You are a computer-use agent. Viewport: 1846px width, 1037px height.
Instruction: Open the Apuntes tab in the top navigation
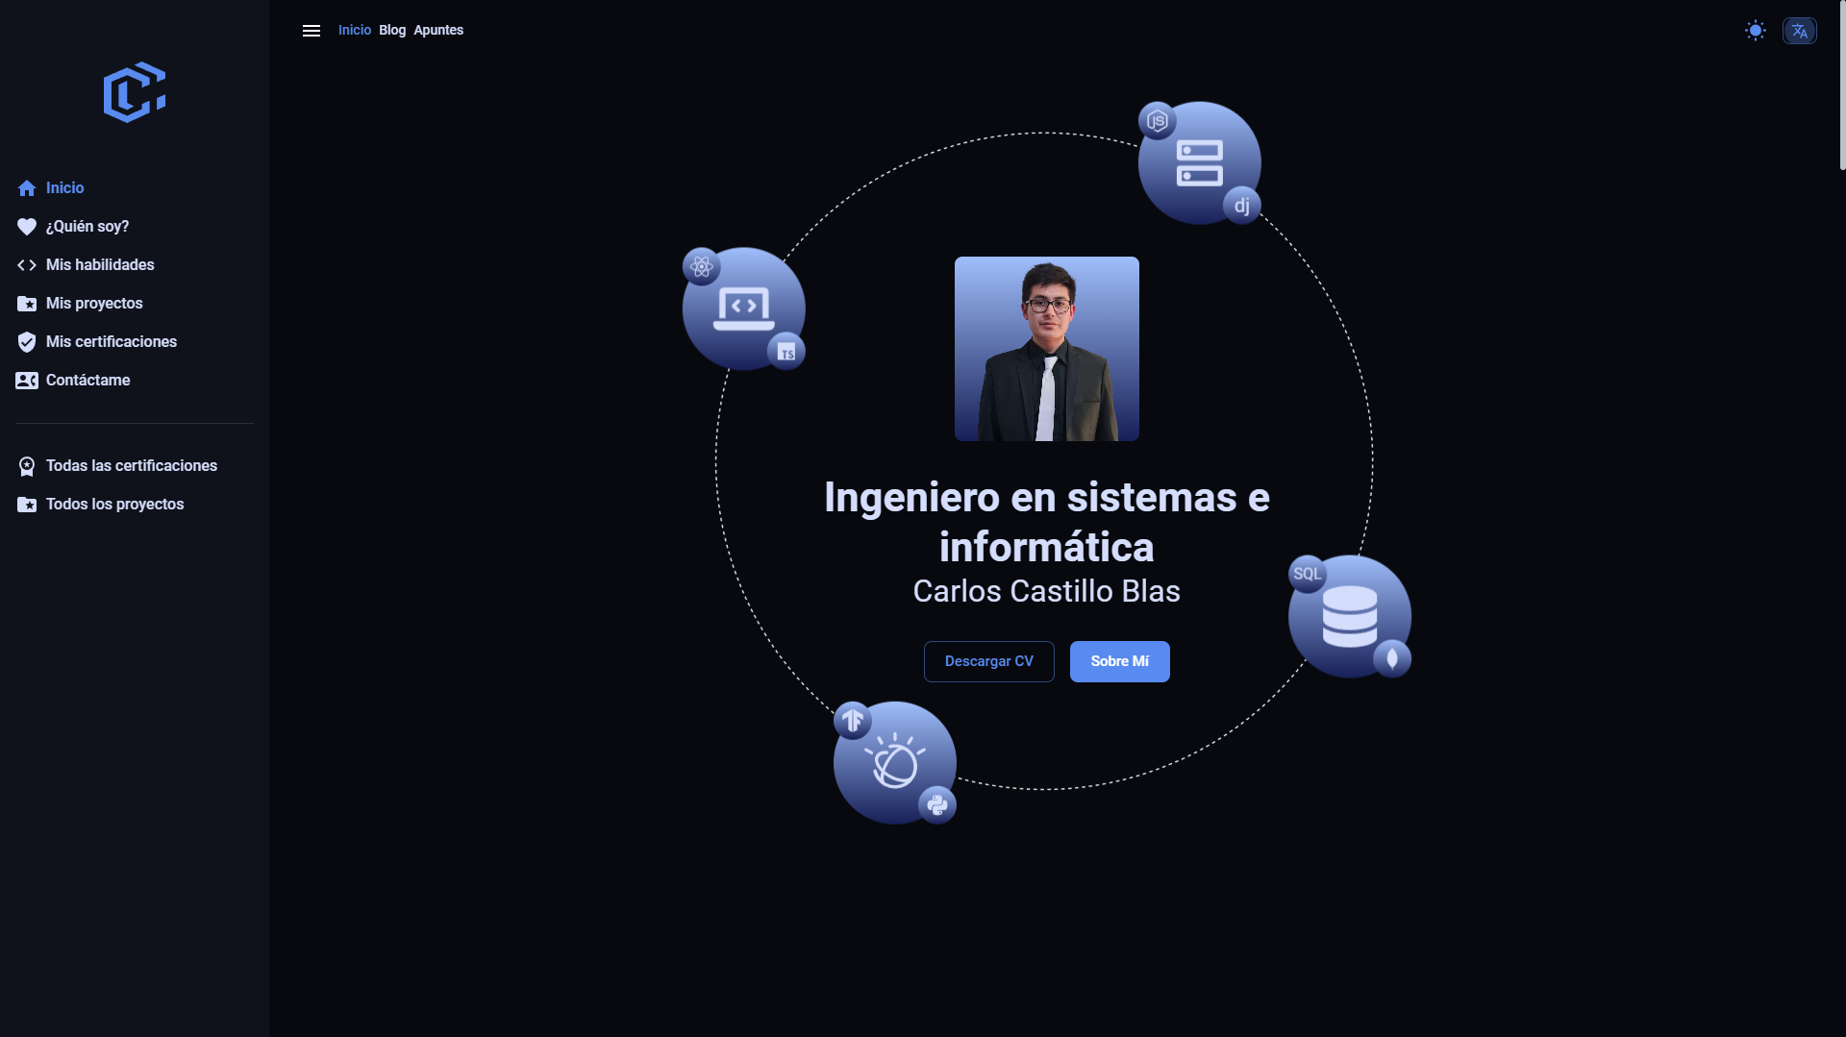coord(438,31)
